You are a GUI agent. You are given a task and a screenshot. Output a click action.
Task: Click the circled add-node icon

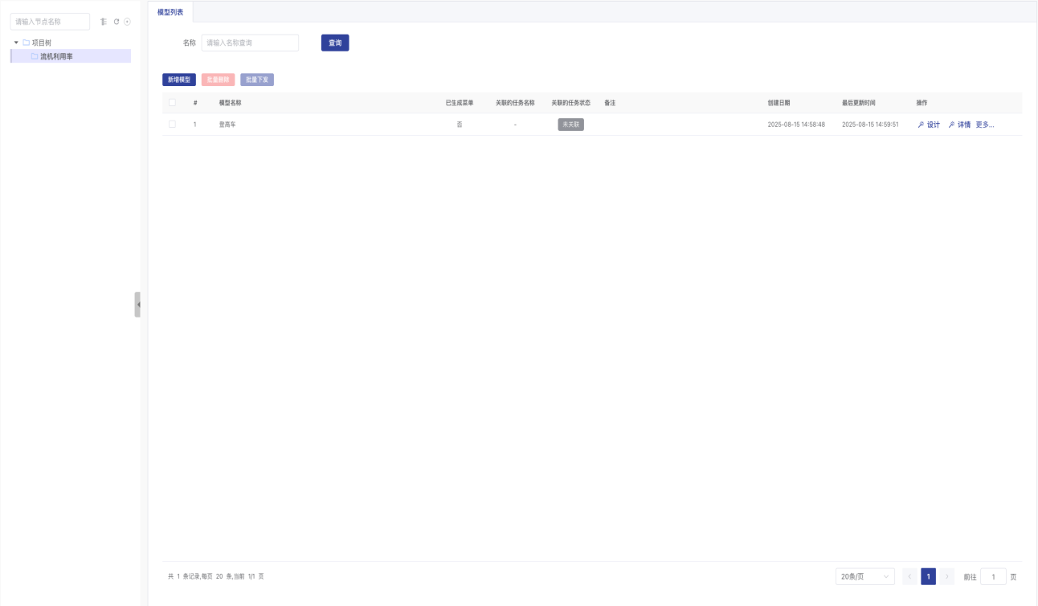127,22
